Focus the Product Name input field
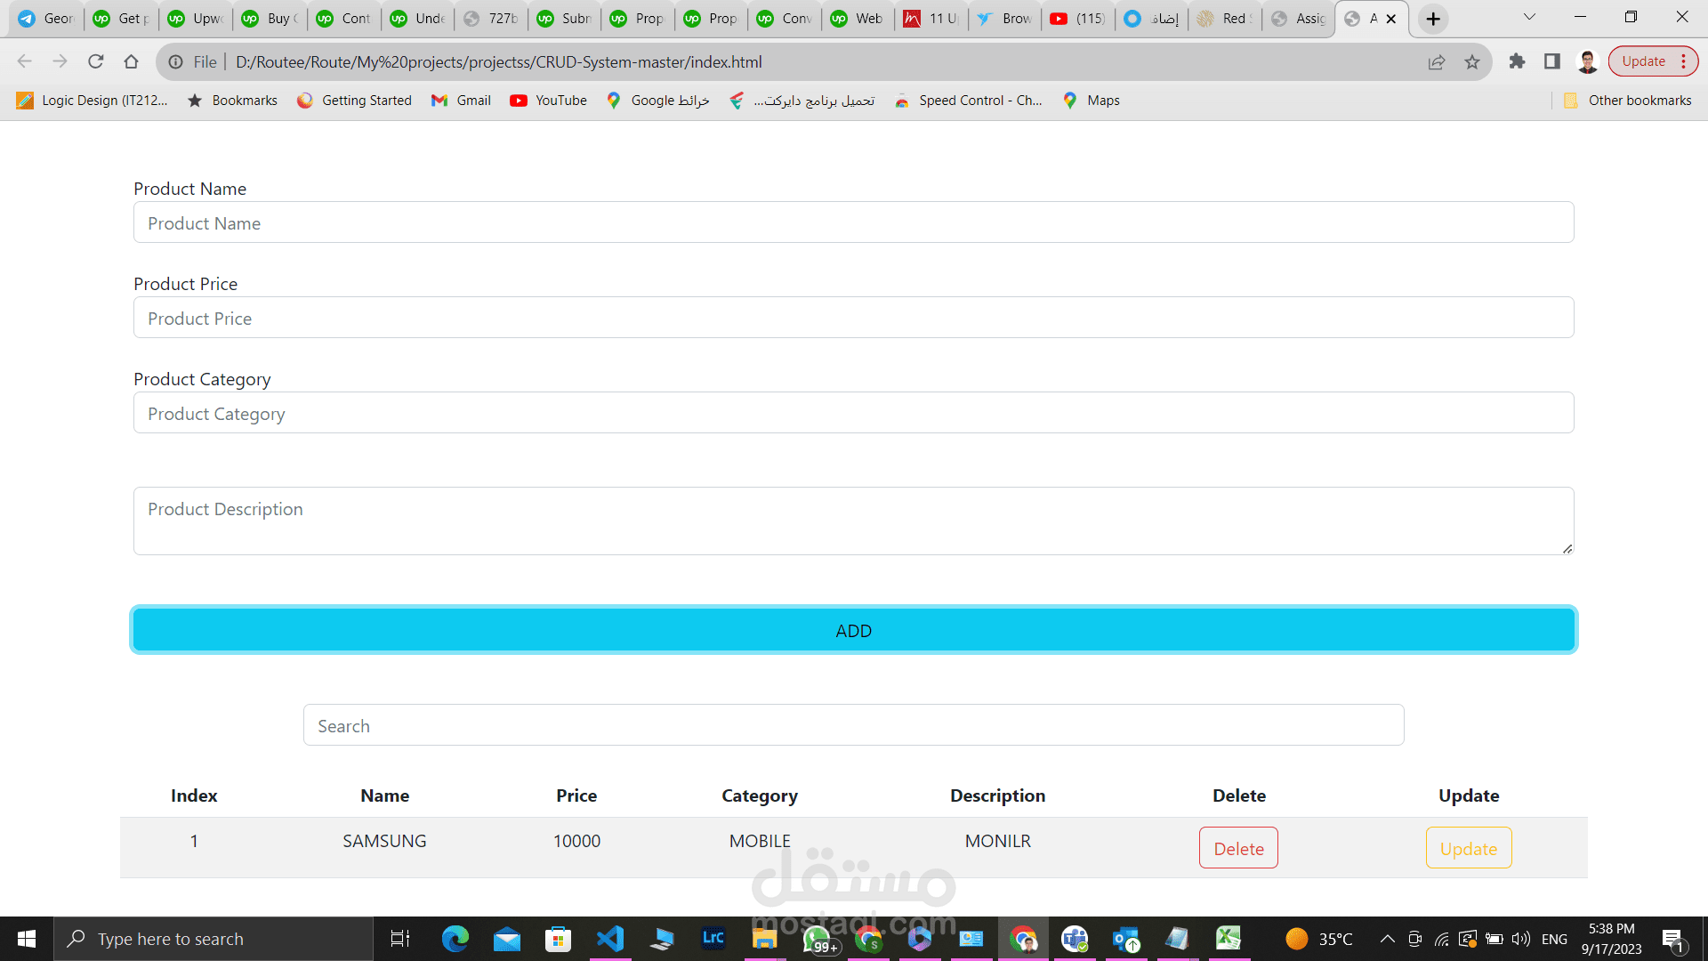The width and height of the screenshot is (1708, 961). (x=853, y=222)
